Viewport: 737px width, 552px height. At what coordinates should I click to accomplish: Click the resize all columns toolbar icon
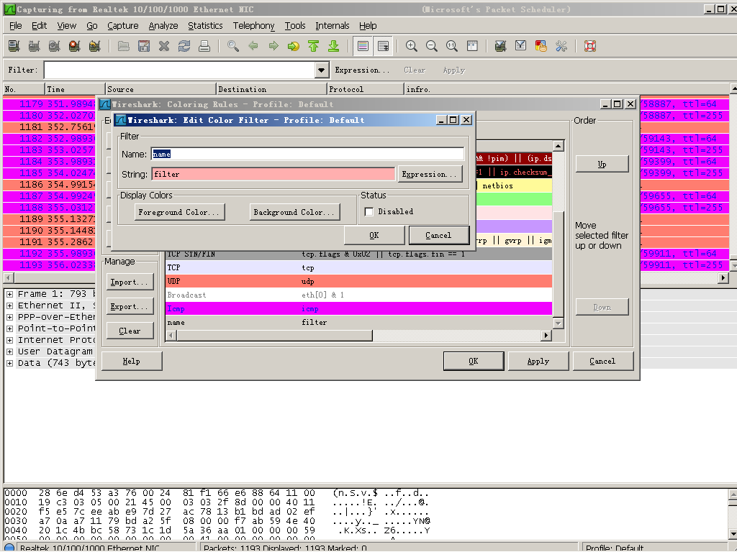click(472, 46)
